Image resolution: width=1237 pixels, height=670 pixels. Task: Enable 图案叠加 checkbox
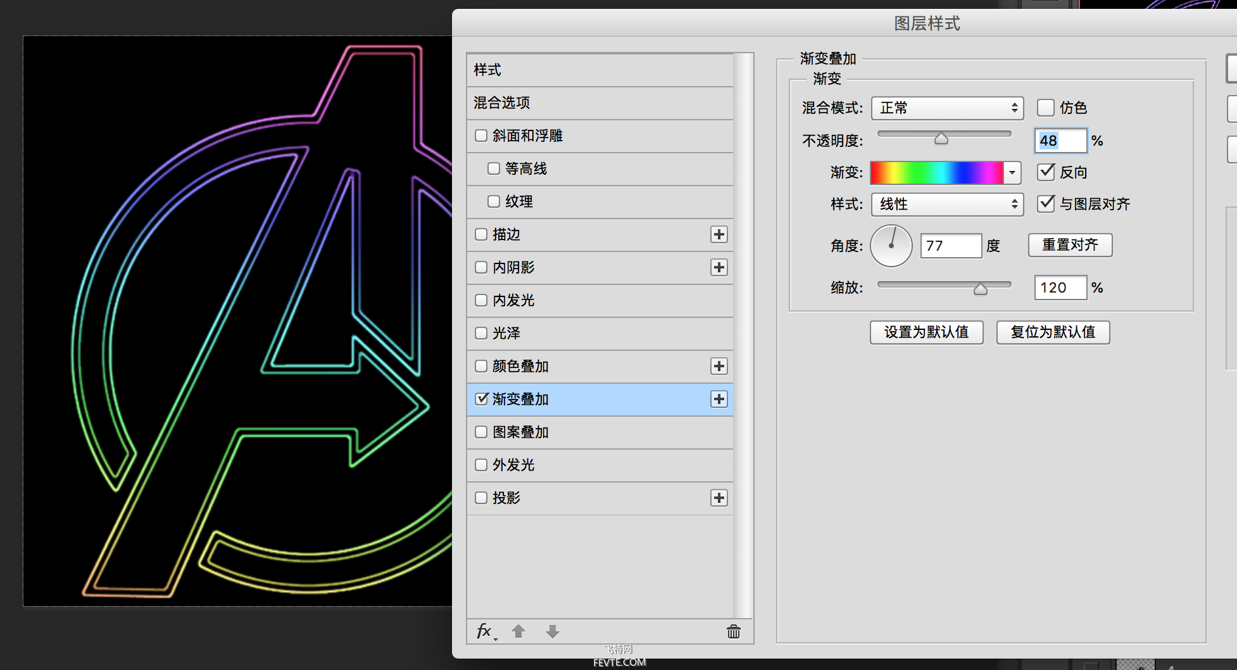[481, 432]
